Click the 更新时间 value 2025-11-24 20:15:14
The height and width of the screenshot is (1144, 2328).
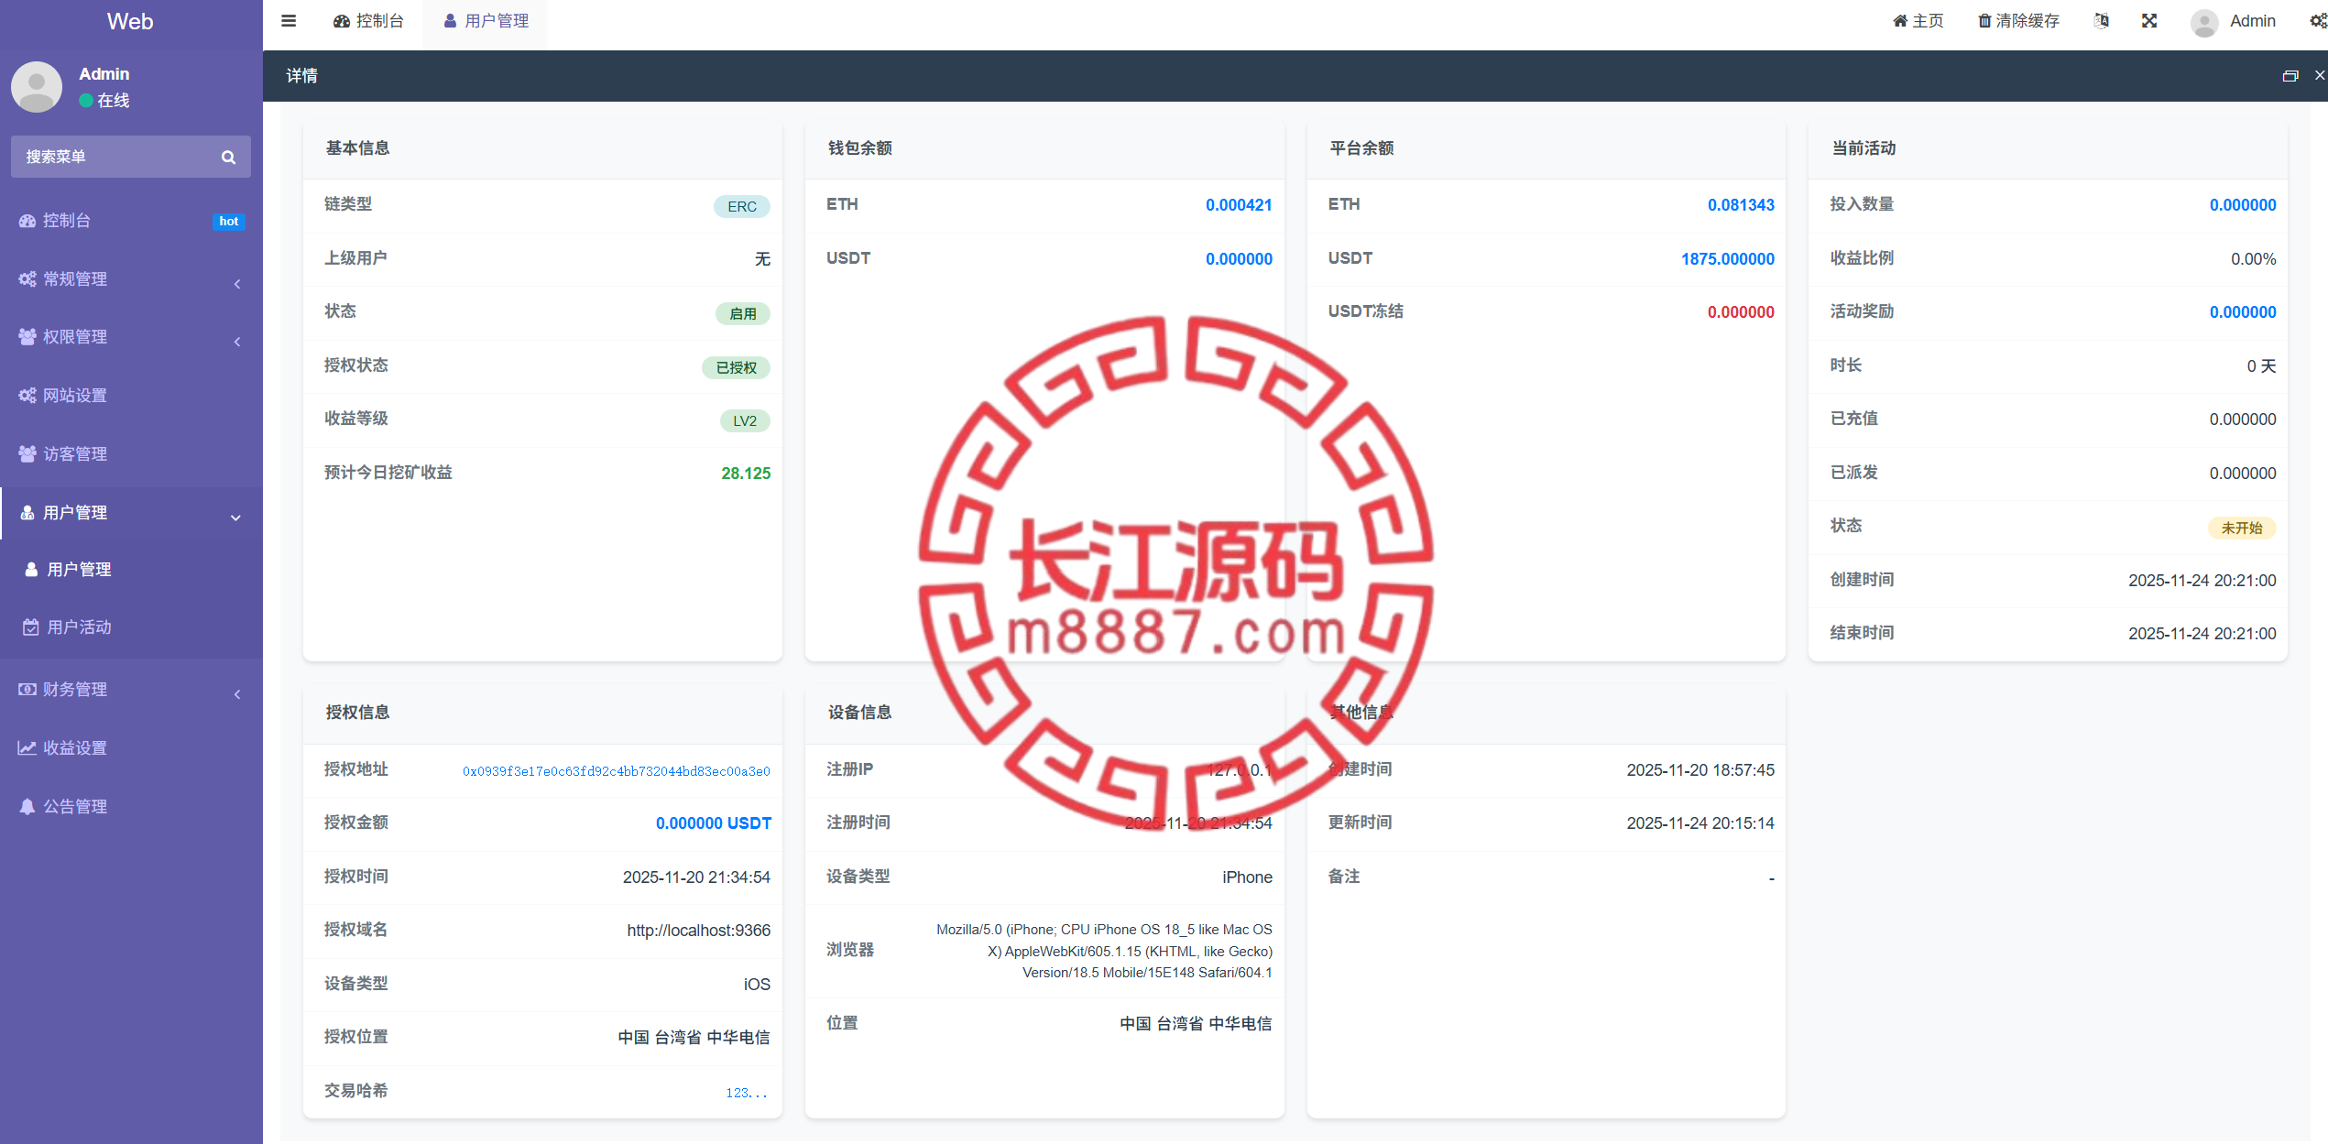coord(1700,823)
